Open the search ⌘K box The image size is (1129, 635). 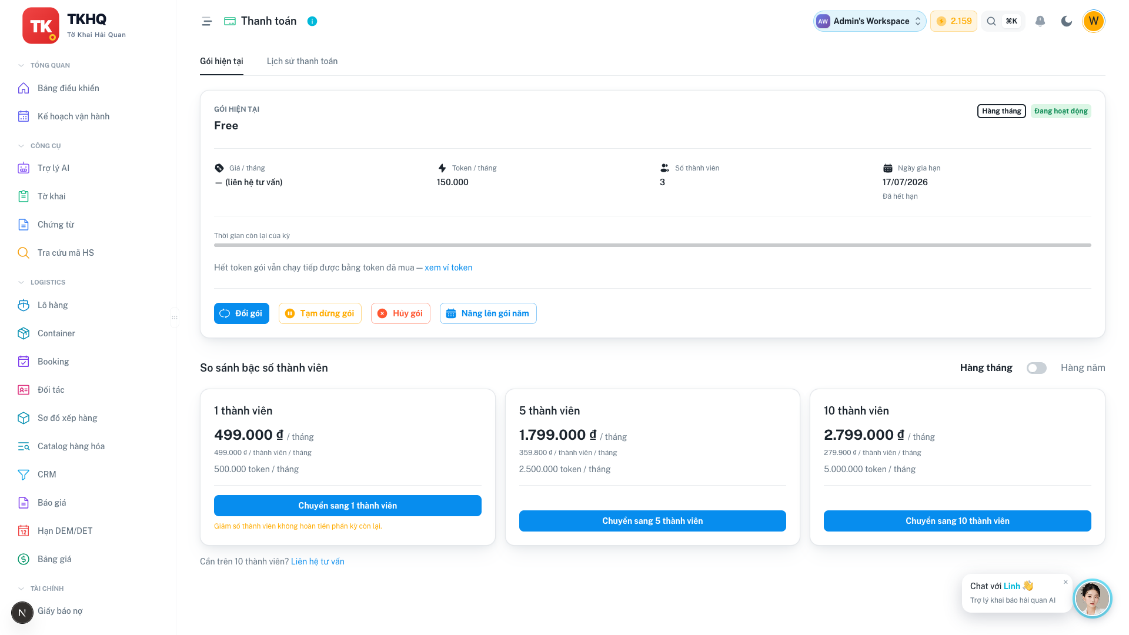[1003, 21]
